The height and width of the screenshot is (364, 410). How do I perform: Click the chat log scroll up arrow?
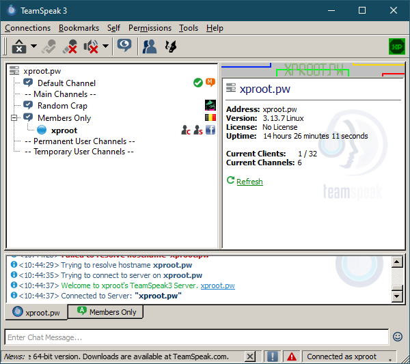[397, 262]
